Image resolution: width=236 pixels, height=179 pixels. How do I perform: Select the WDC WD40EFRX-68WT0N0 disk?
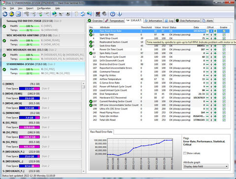[x=44, y=40]
